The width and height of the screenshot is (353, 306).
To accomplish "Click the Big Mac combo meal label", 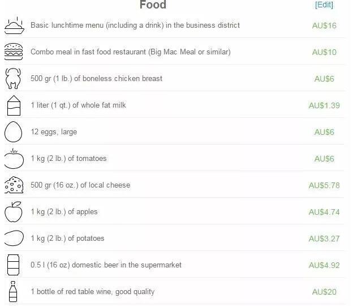I will click(130, 52).
